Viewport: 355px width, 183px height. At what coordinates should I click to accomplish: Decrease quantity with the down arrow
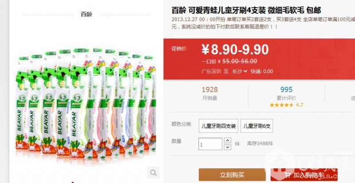point(228,147)
